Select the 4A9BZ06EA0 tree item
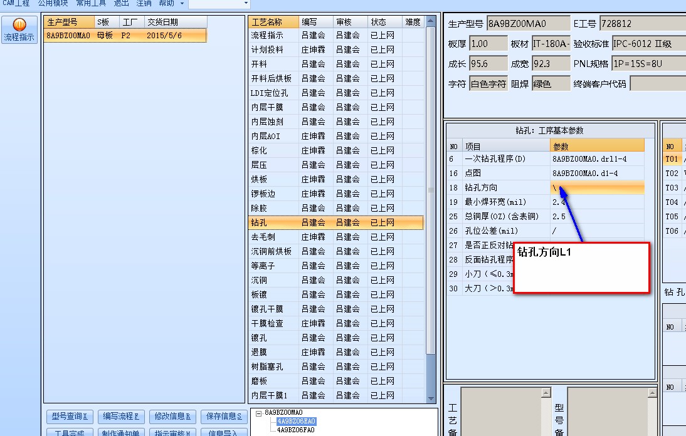Viewport: 686px width, 436px height. (x=296, y=421)
